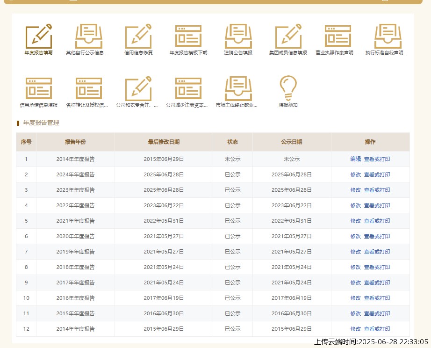Click 查看或打印 for the 2022年年度报告 row
The height and width of the screenshot is (348, 431).
coord(377,205)
